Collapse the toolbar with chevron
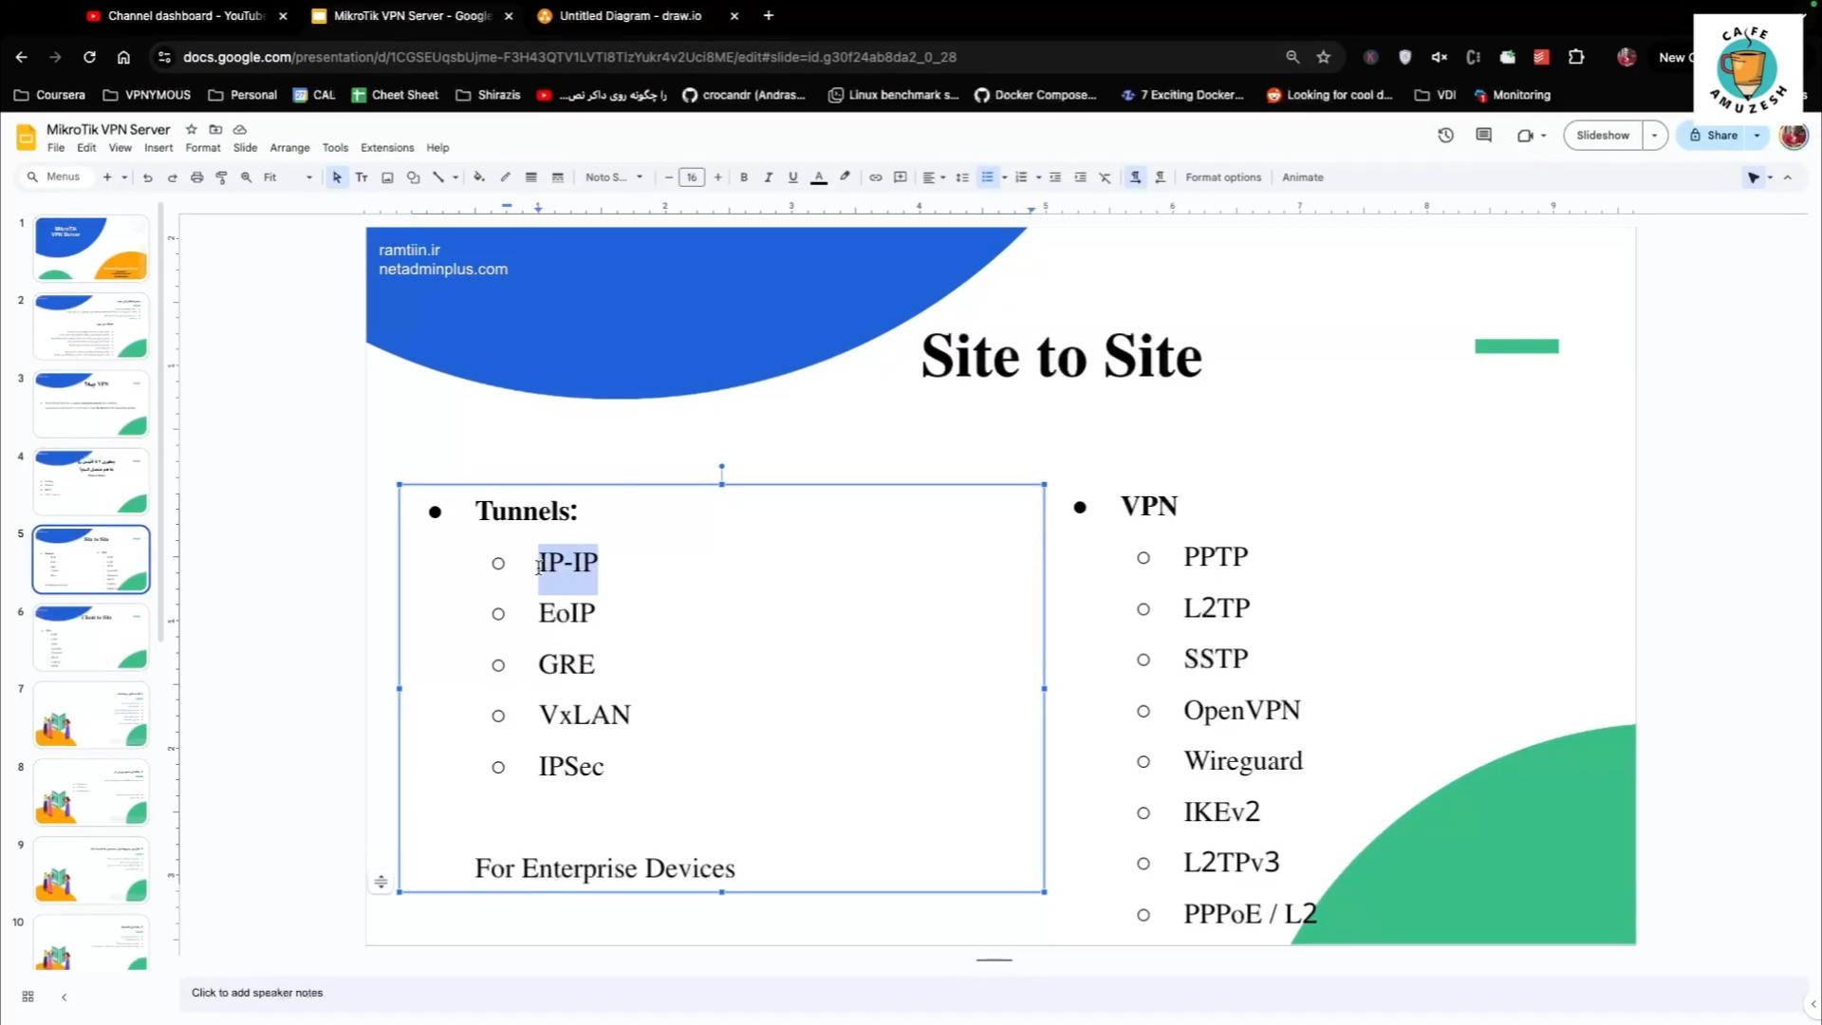The width and height of the screenshot is (1822, 1025). pos(1787,177)
